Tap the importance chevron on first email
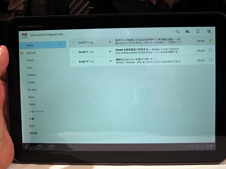 pos(110,42)
